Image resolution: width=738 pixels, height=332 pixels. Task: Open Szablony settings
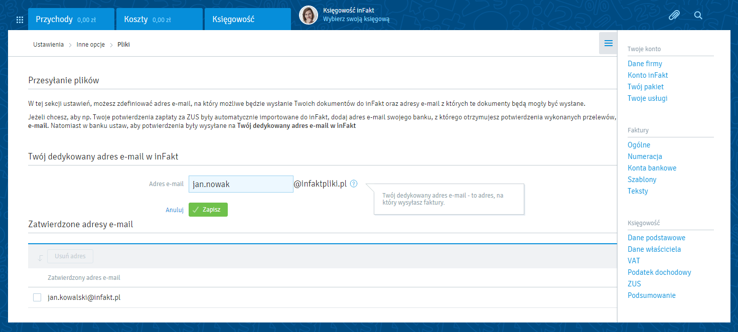[x=642, y=180]
